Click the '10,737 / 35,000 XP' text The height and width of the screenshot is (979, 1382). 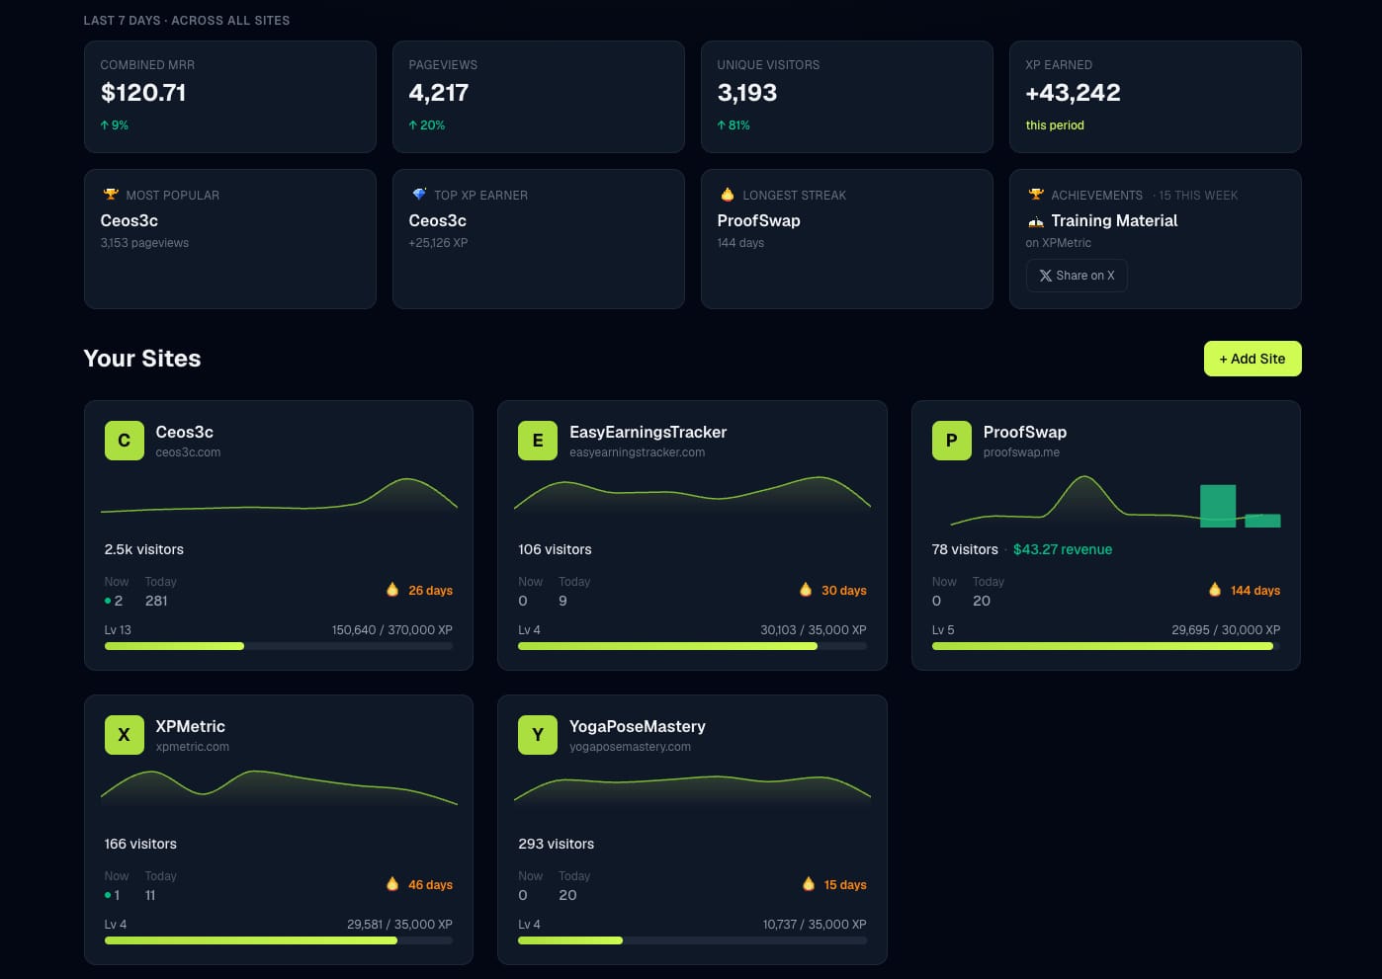pyautogui.click(x=815, y=925)
